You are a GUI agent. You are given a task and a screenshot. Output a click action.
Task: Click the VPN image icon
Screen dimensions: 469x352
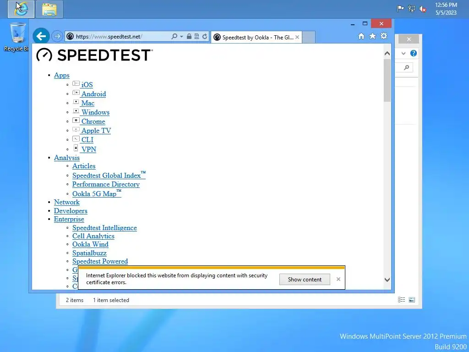[76, 148]
